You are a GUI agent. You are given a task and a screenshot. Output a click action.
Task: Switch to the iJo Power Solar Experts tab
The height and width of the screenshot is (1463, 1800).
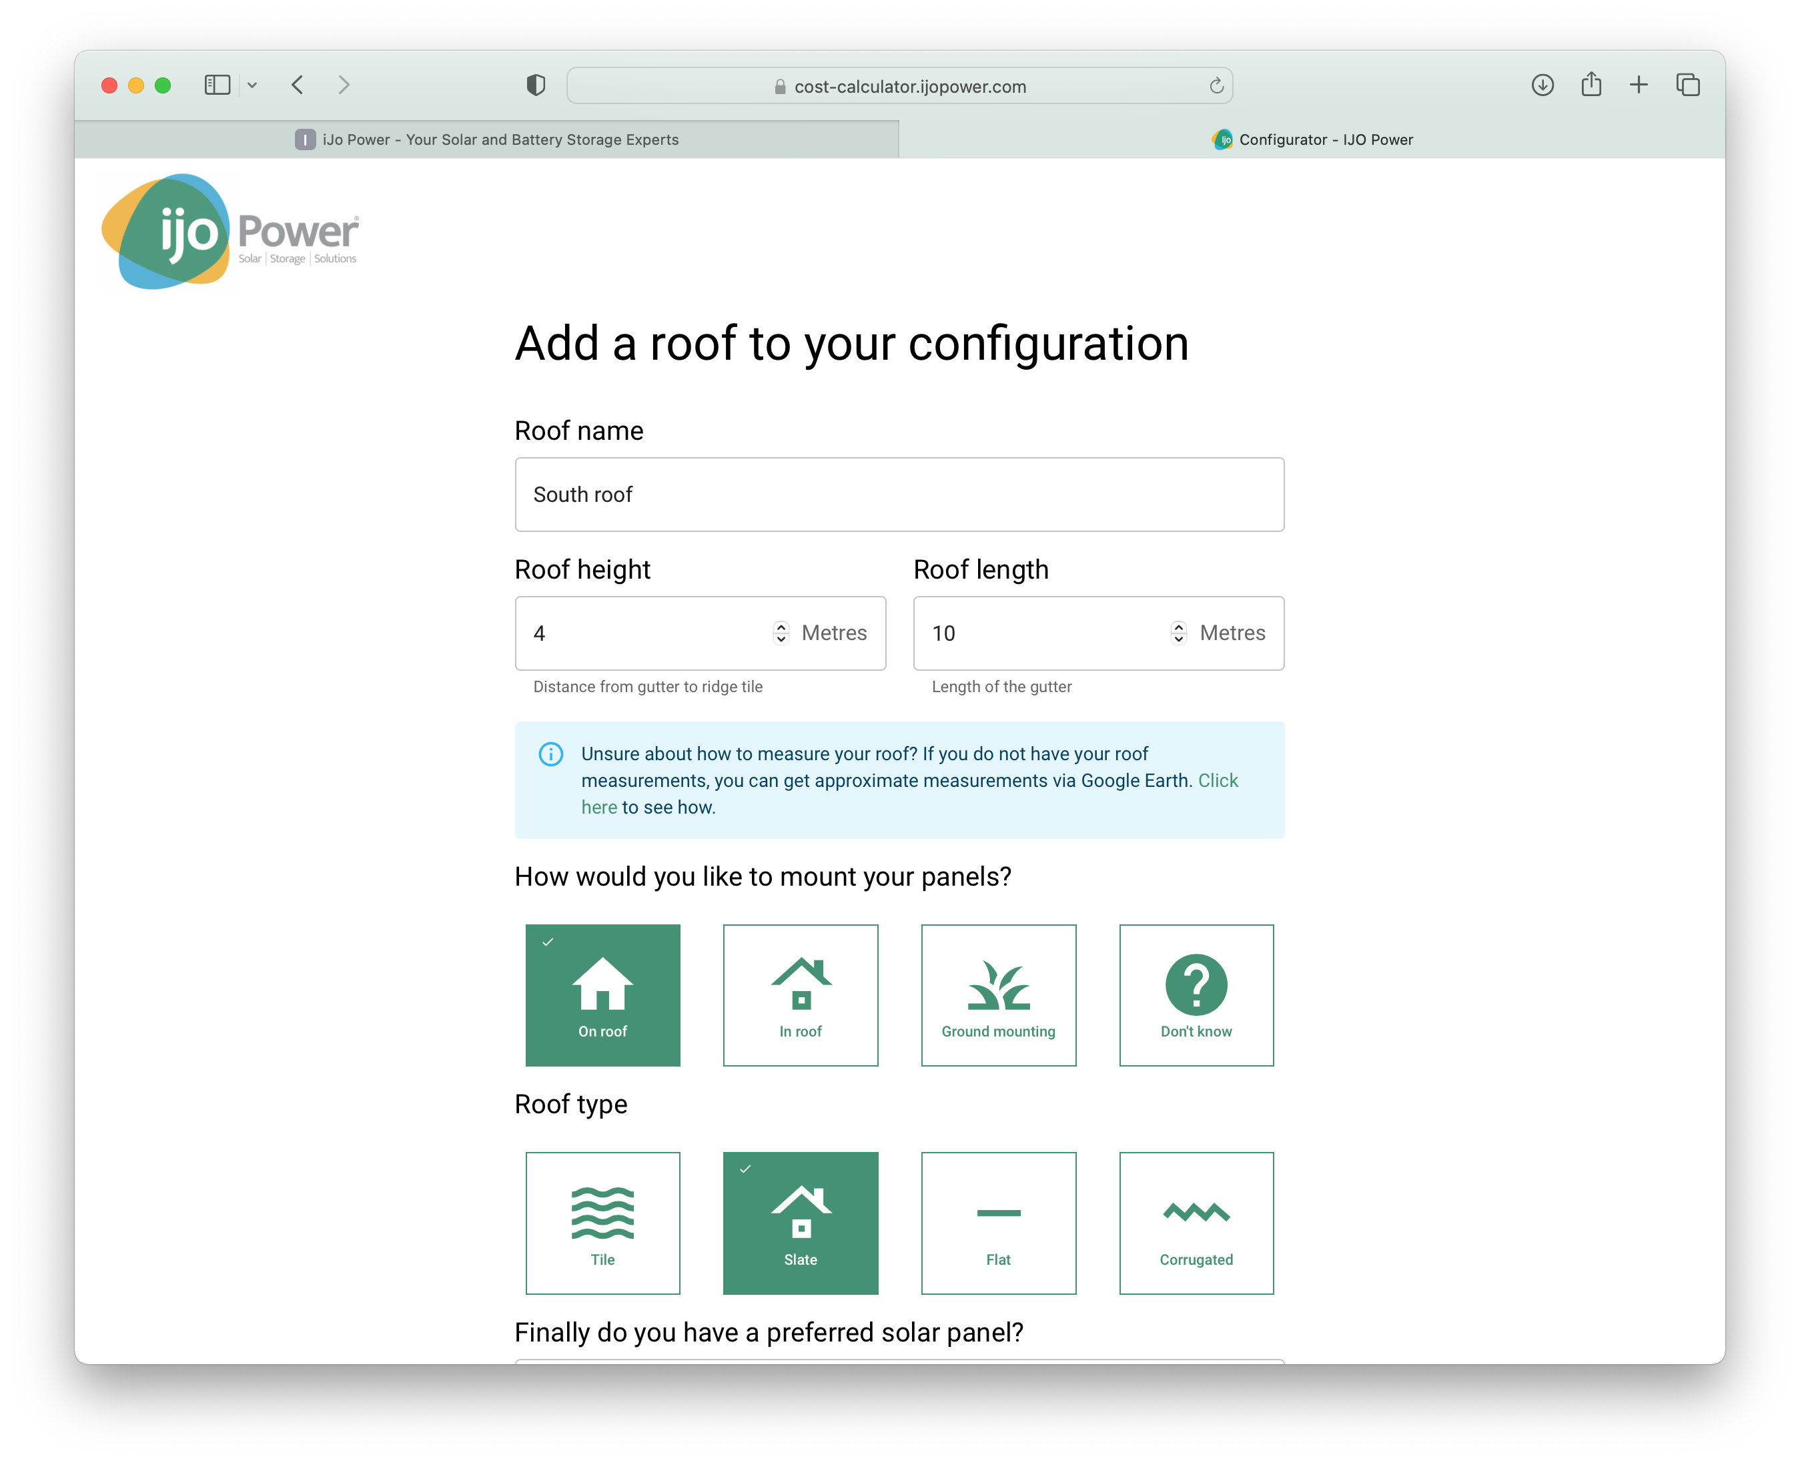click(x=487, y=140)
